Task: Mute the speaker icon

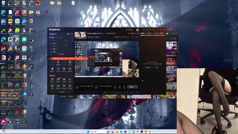Action: point(96,86)
